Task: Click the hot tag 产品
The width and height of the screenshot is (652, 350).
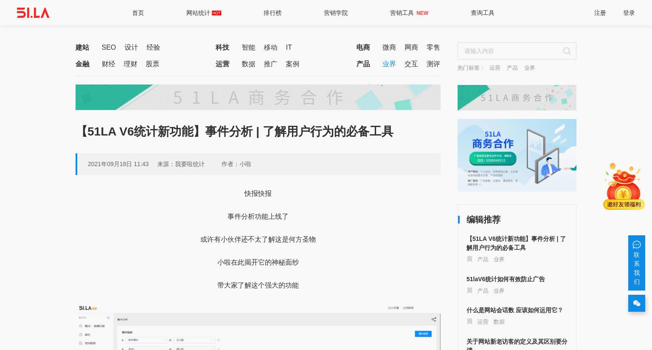Action: click(x=512, y=68)
